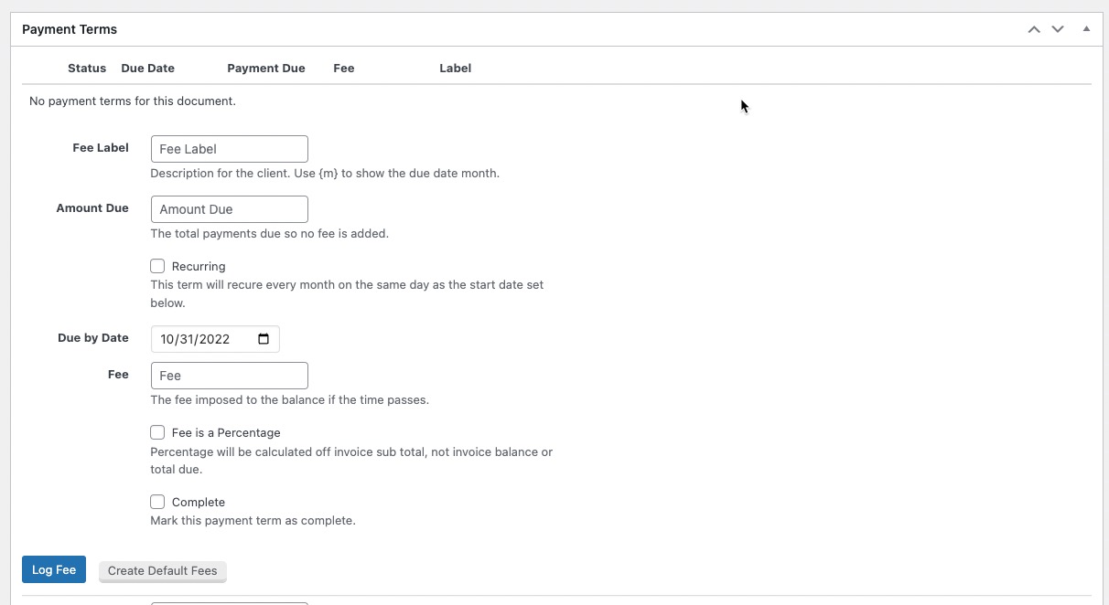Move the Payment Terms panel down
This screenshot has height=605, width=1109.
pos(1058,29)
